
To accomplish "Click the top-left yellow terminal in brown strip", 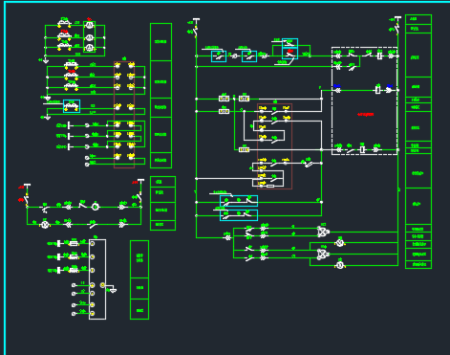I will tap(118, 65).
